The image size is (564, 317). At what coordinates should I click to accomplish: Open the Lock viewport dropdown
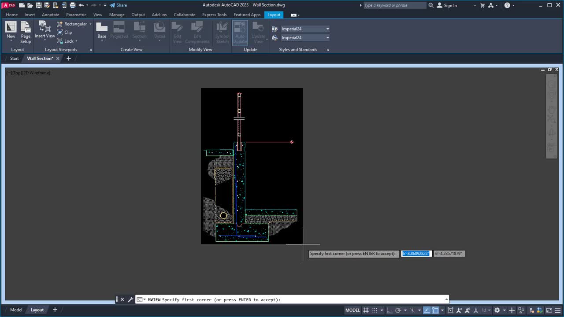(76, 41)
